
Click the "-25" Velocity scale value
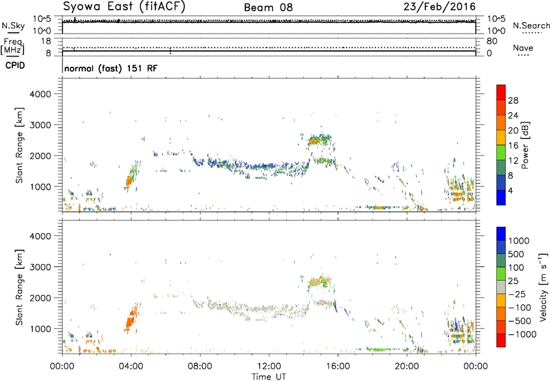(x=516, y=294)
